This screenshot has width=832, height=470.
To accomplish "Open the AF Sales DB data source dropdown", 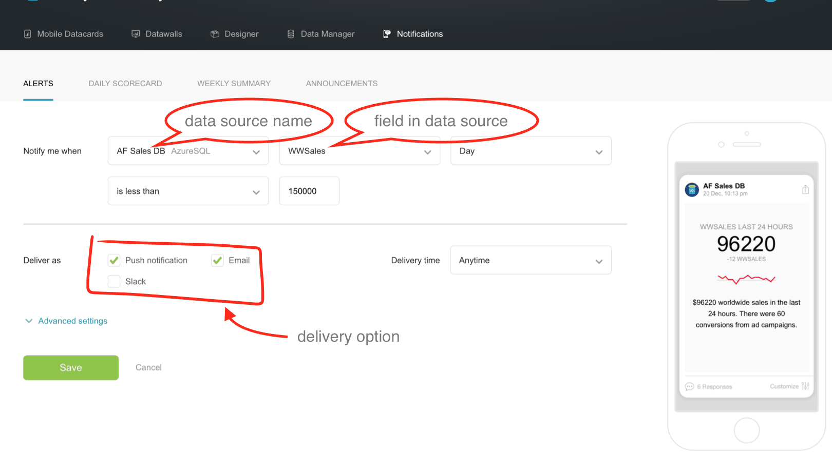I will click(188, 151).
